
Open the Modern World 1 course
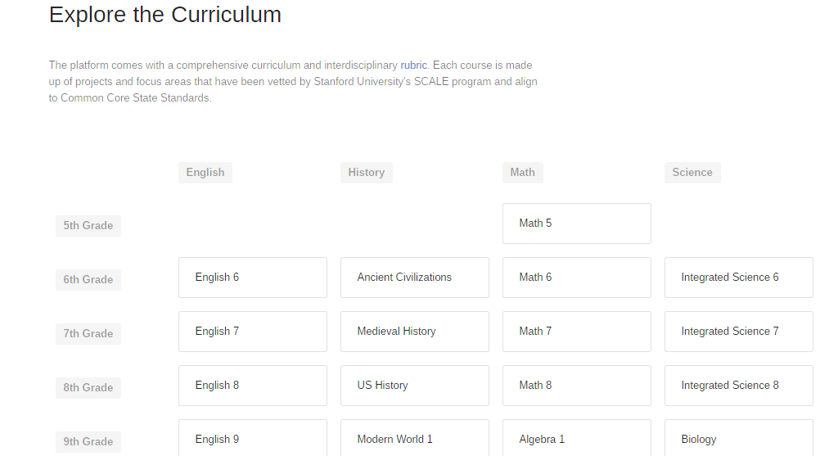(x=414, y=438)
